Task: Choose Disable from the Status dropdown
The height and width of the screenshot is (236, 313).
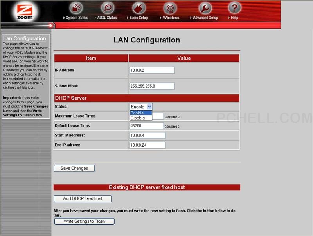Action: (138, 118)
